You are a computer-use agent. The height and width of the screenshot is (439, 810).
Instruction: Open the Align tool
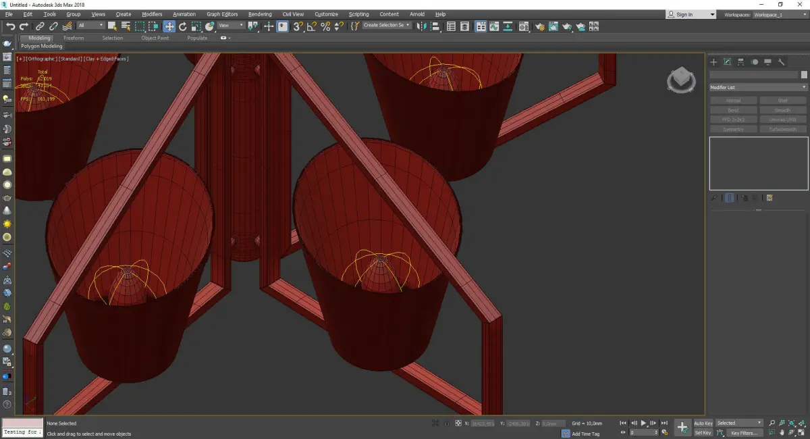click(x=435, y=26)
